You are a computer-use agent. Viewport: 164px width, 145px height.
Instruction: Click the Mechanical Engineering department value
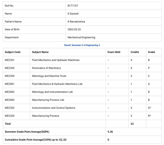coord(81,37)
